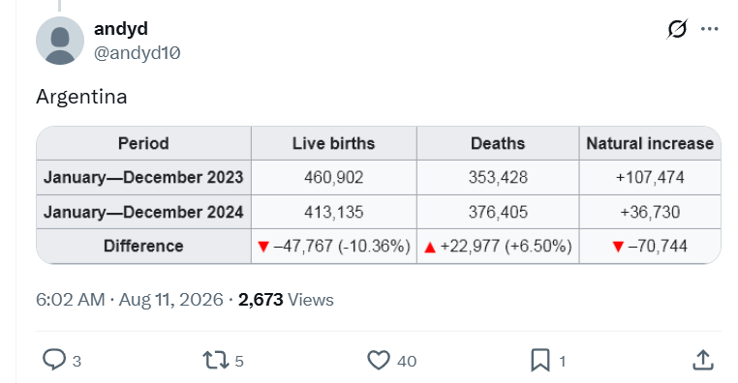738x383 pixels.
Task: Click the Argentina tweet text
Action: pyautogui.click(x=81, y=98)
